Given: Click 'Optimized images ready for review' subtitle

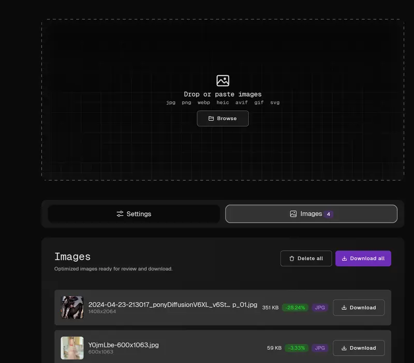Looking at the screenshot, I should coord(113,269).
